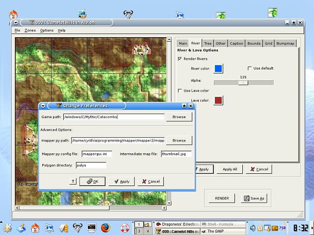Pick the blue River color swatch
The width and height of the screenshot is (314, 235).
point(218,69)
